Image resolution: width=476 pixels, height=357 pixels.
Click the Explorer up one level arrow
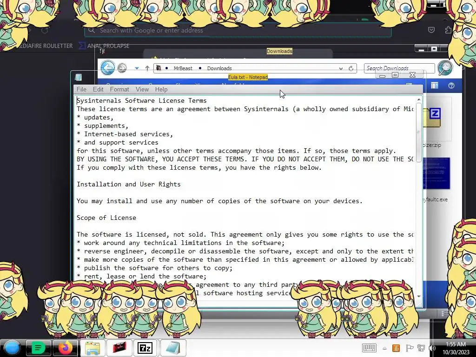coord(147,68)
